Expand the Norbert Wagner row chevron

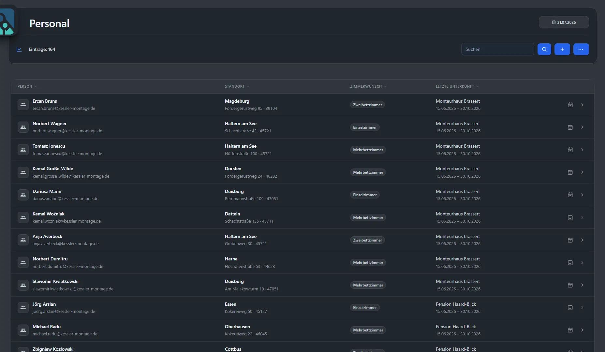coord(582,127)
